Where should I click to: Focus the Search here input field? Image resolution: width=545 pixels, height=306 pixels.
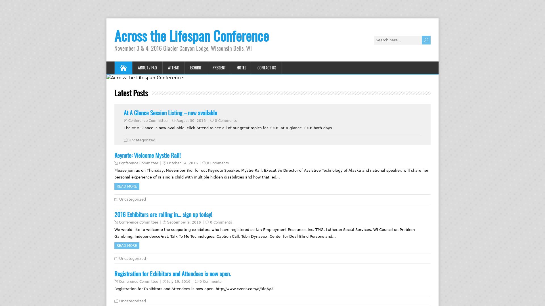397,40
